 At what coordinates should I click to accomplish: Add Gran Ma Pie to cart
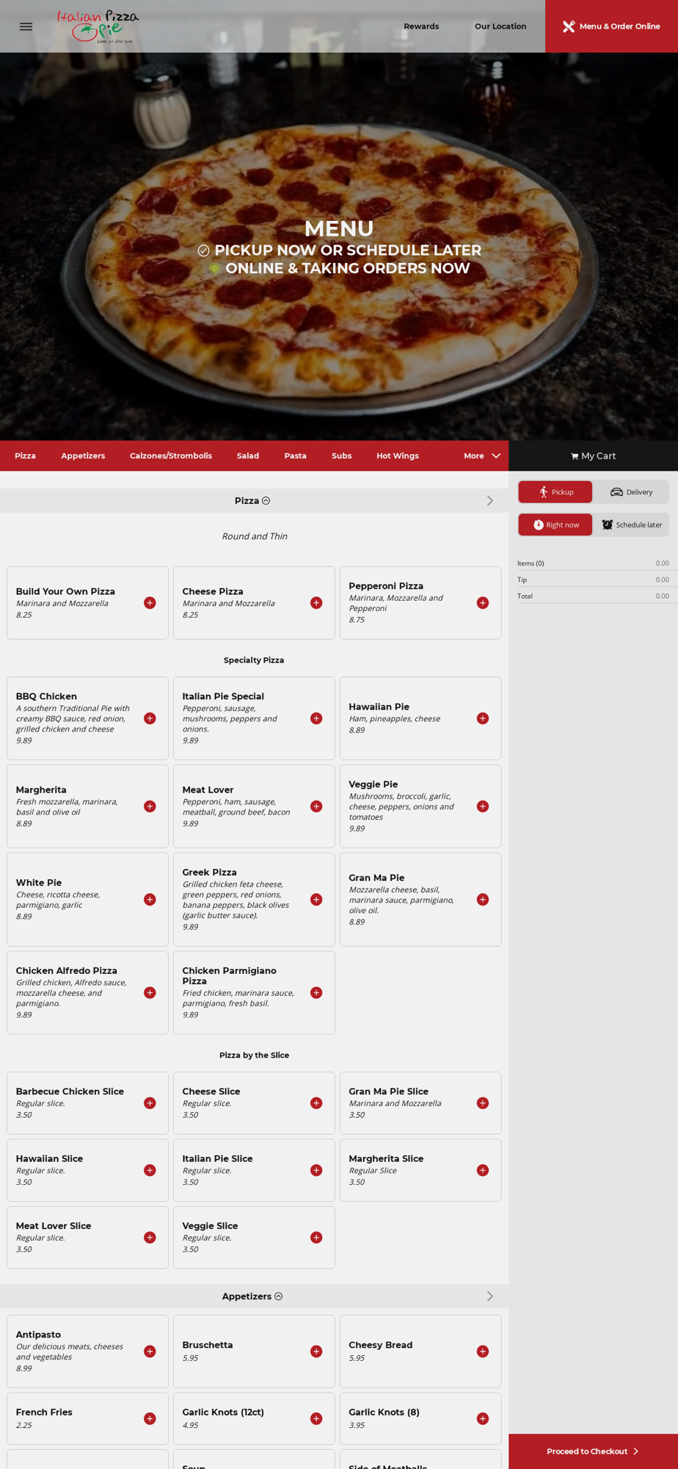pos(483,900)
